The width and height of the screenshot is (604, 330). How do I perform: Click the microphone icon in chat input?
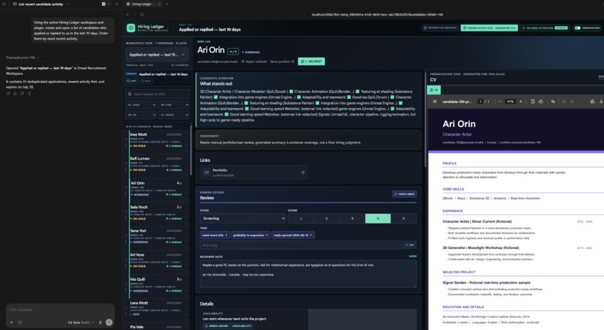point(100,322)
